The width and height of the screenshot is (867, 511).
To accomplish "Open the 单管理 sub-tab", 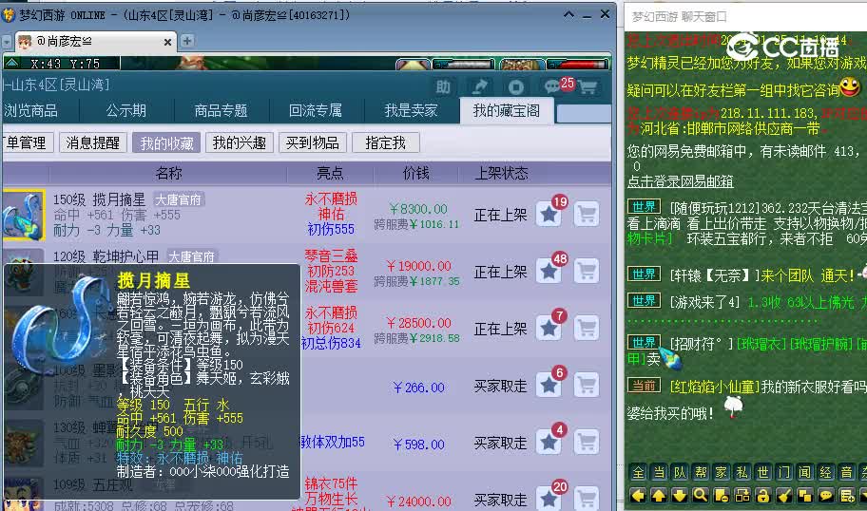I will point(27,143).
